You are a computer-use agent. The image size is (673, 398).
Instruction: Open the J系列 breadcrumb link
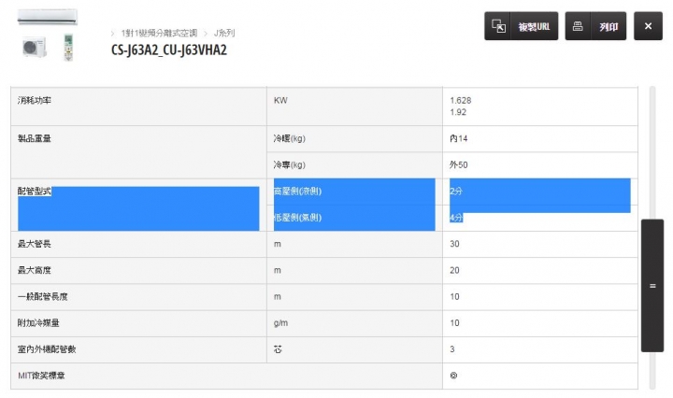click(x=226, y=33)
